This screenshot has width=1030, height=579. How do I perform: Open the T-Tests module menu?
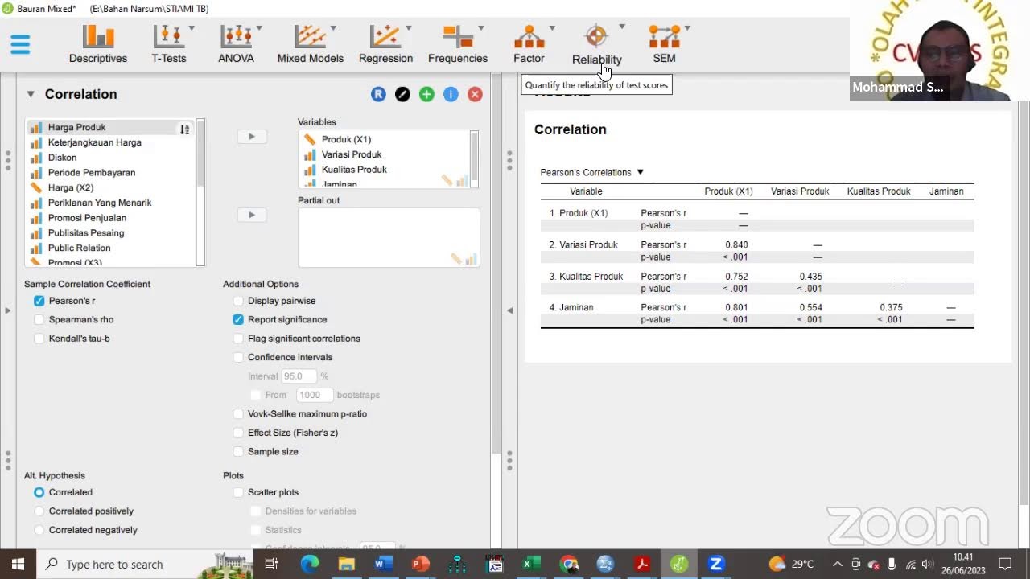tap(169, 45)
